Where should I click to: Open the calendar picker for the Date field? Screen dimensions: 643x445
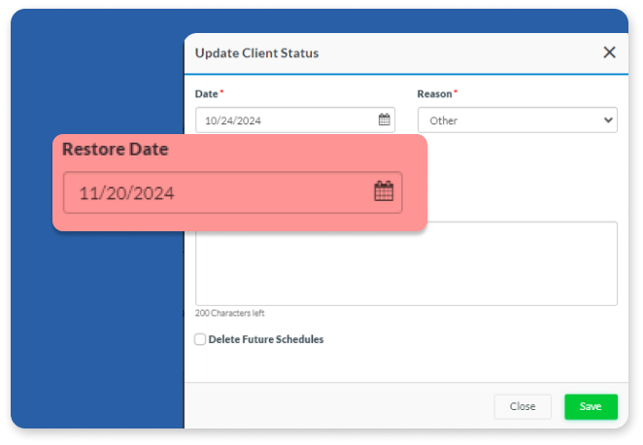385,120
